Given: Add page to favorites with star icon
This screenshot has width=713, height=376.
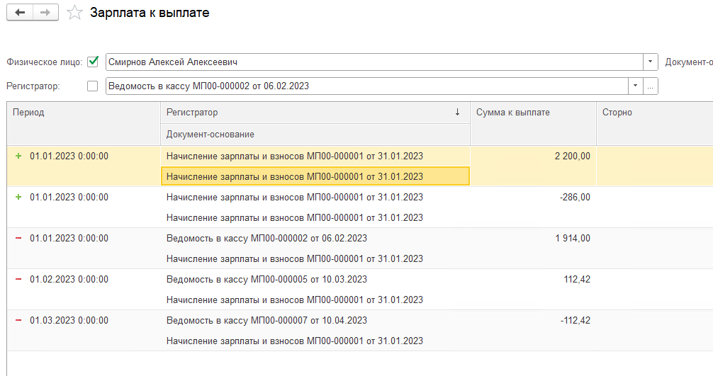Looking at the screenshot, I should 74,13.
